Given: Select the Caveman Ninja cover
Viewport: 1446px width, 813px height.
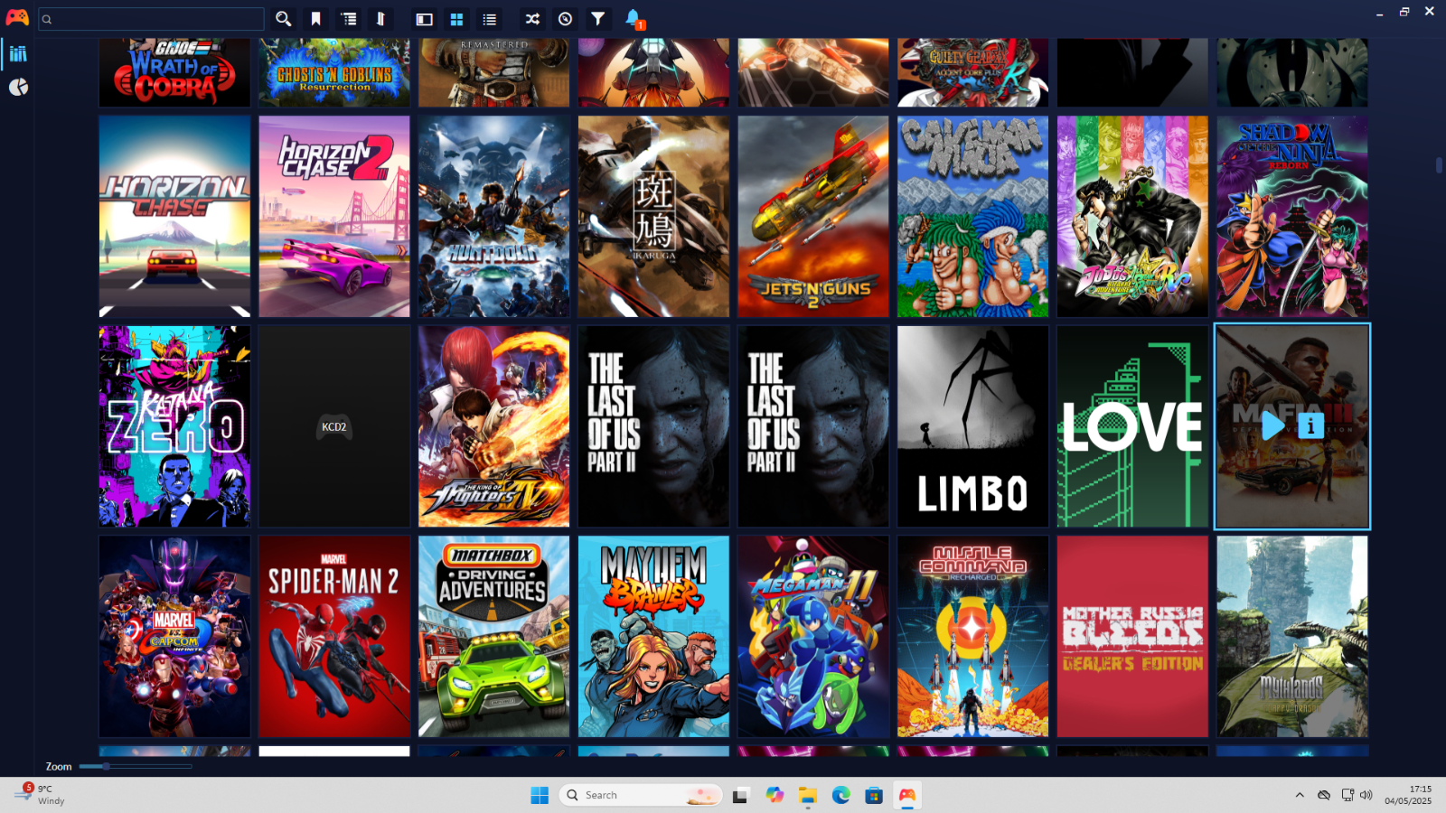Looking at the screenshot, I should 972,216.
